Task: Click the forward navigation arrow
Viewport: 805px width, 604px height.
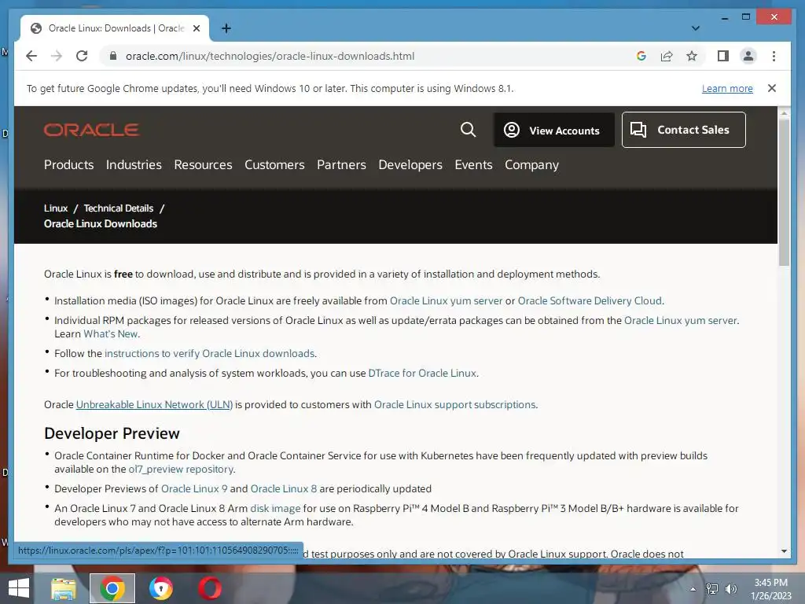Action: 57,56
